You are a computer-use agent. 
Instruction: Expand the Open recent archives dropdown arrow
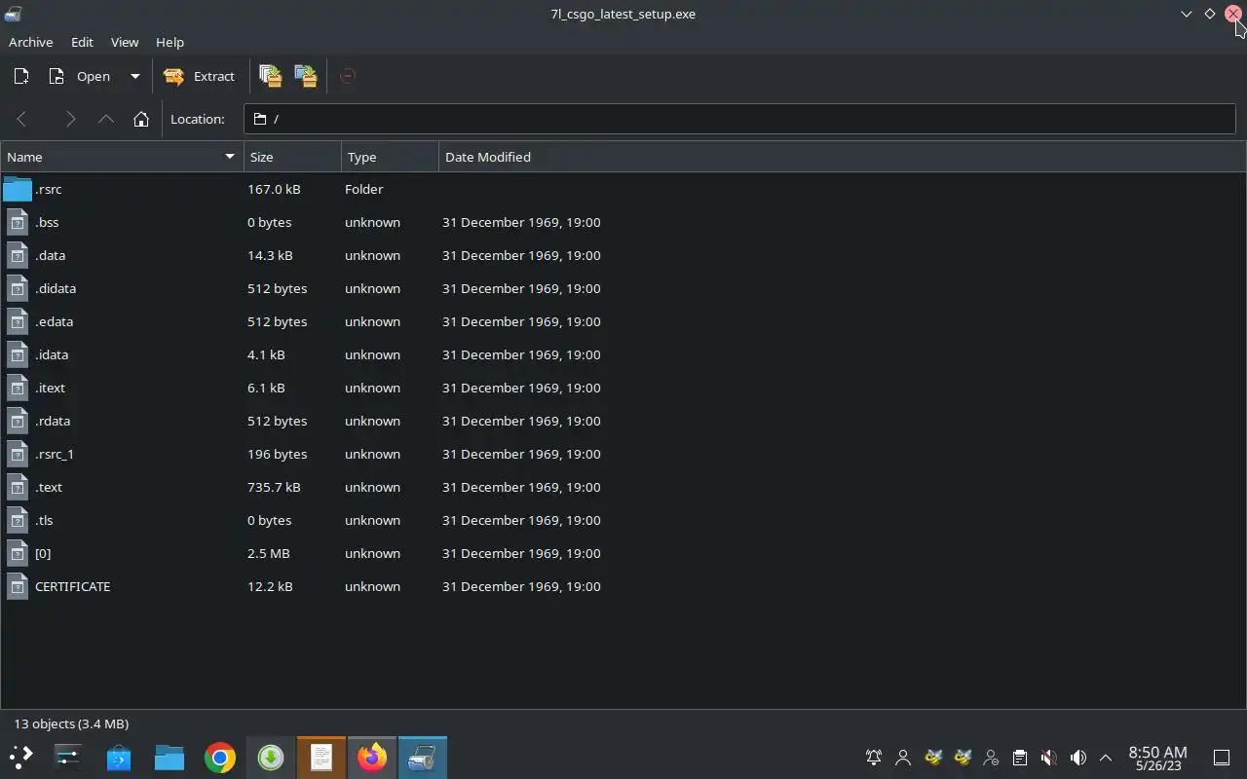click(x=135, y=76)
